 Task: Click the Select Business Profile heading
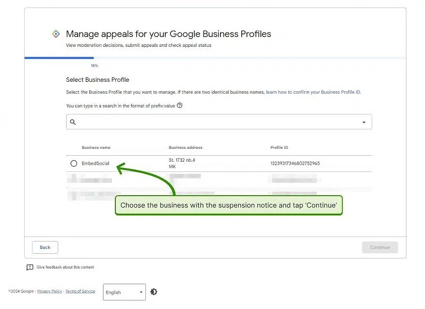pos(98,80)
